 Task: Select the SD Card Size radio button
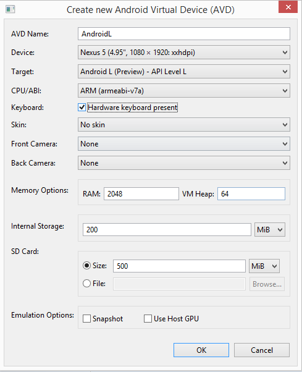point(86,266)
